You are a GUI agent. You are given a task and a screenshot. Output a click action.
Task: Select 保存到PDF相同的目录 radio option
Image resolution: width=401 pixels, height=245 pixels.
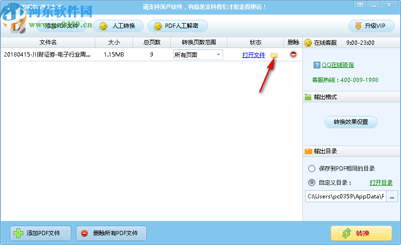click(311, 169)
